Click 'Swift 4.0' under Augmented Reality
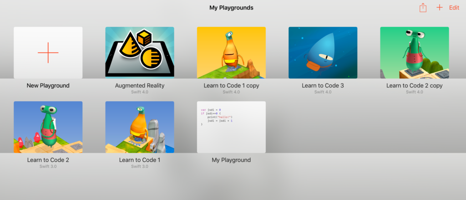The width and height of the screenshot is (466, 200). [x=140, y=92]
